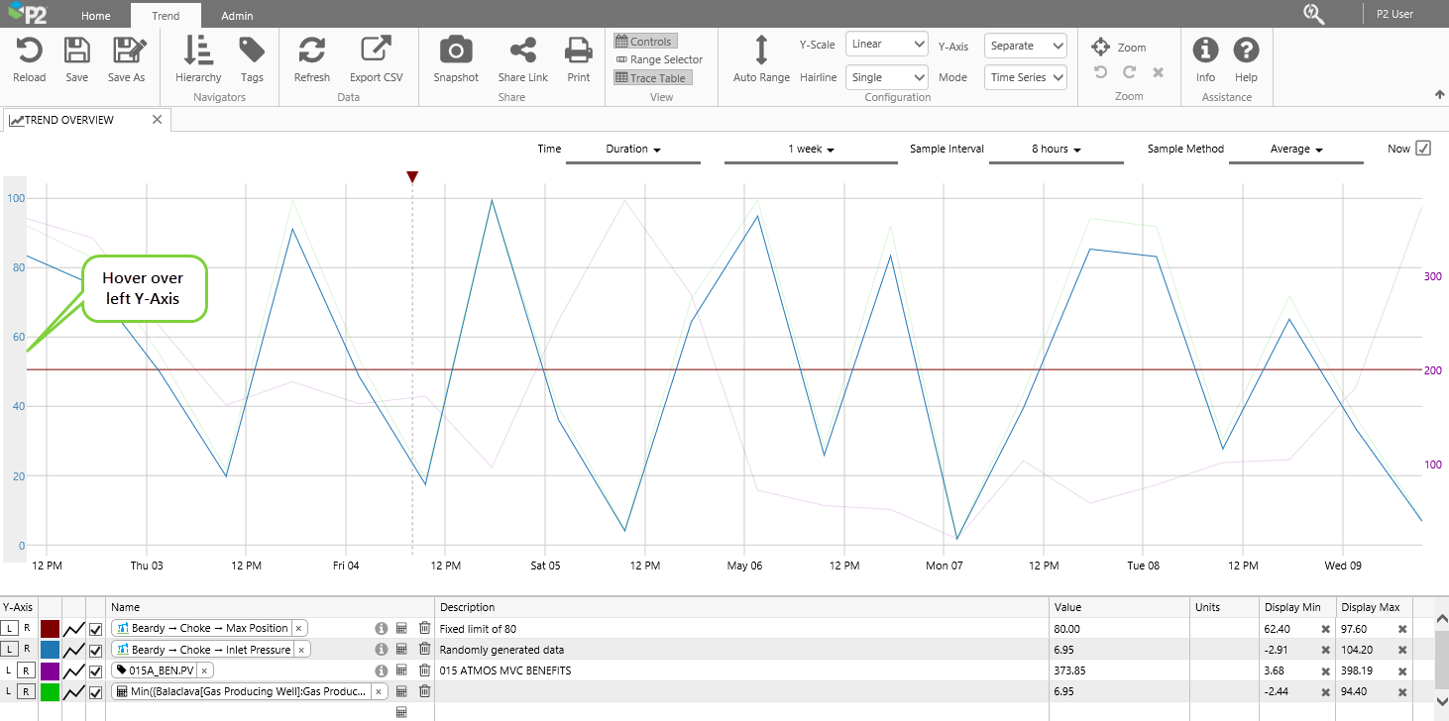Expand the Sample Interval 8 hours dropdown
The height and width of the screenshot is (721, 1449).
pyautogui.click(x=1056, y=150)
